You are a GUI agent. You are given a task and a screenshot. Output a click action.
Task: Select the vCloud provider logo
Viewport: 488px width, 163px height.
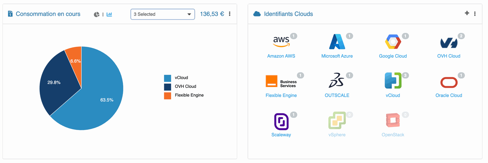pos(393,80)
